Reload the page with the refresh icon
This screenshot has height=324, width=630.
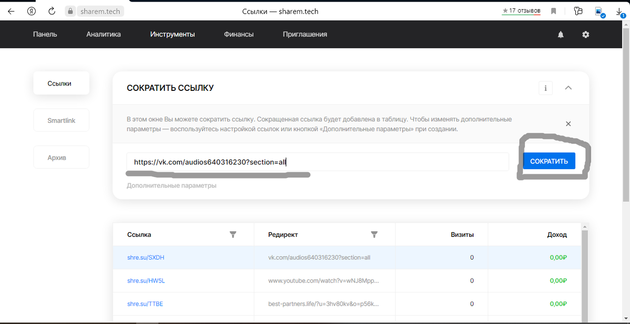(51, 11)
